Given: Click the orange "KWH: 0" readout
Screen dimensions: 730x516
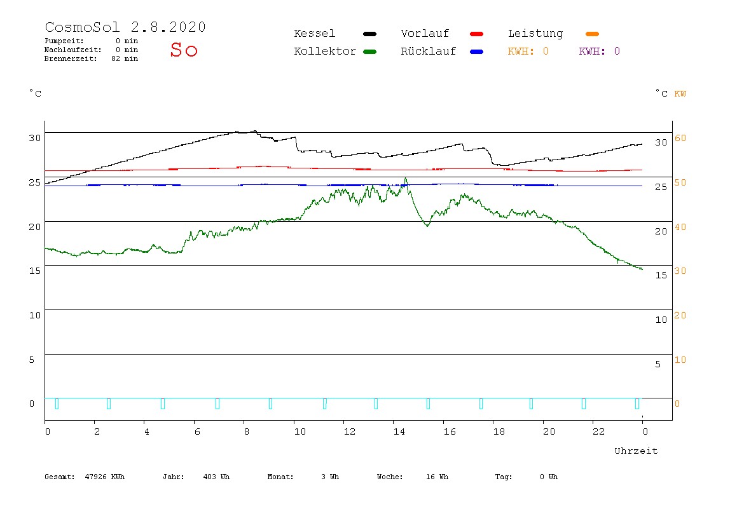Looking at the screenshot, I should click(x=528, y=51).
